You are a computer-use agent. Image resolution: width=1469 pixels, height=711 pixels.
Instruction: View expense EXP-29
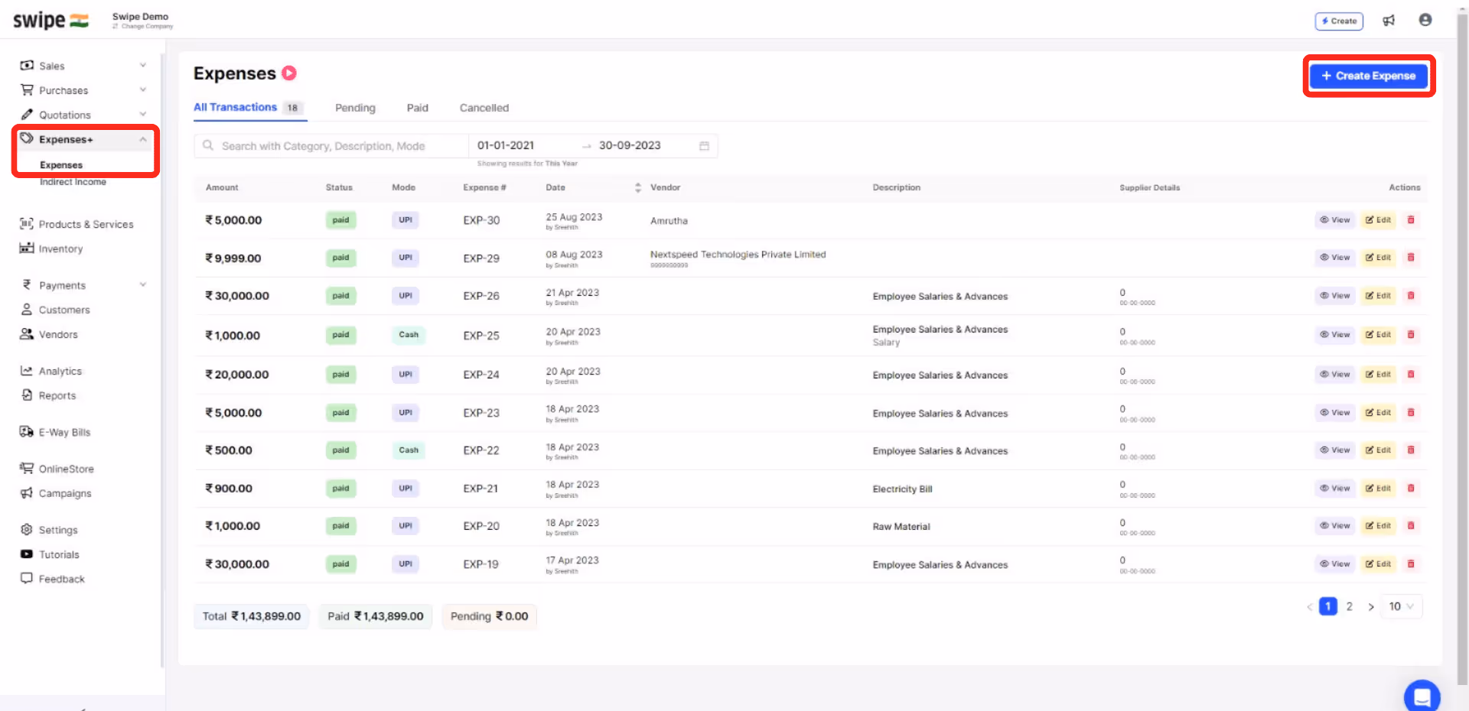1335,258
